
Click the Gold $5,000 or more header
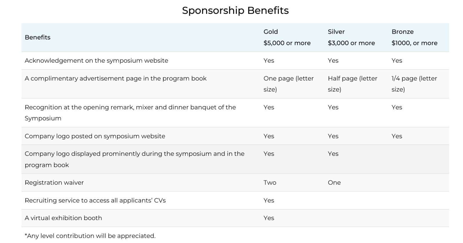coord(287,37)
